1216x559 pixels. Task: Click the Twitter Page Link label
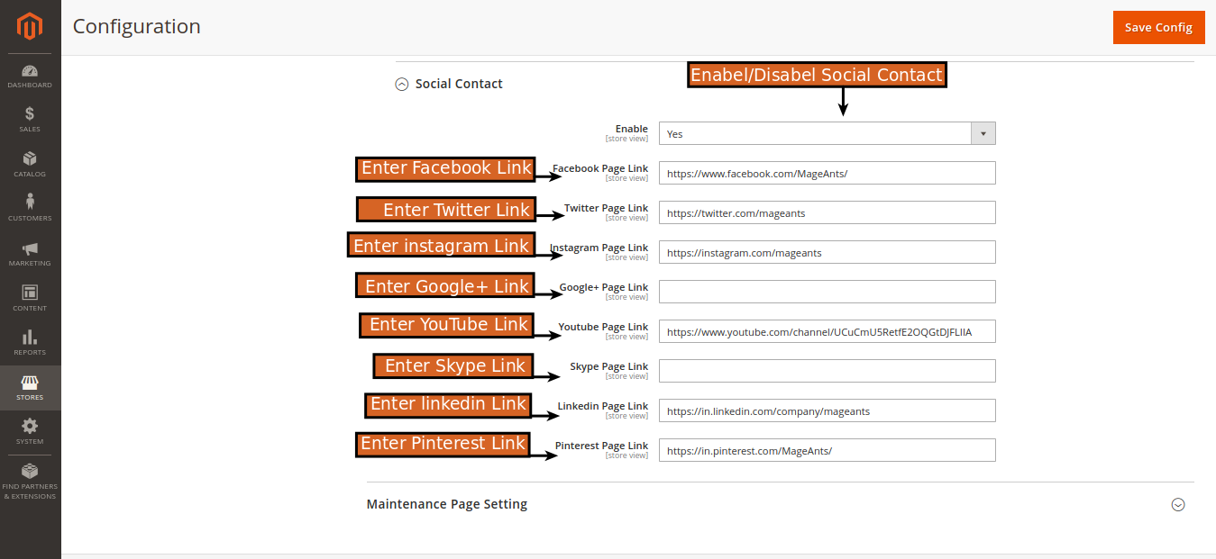606,208
